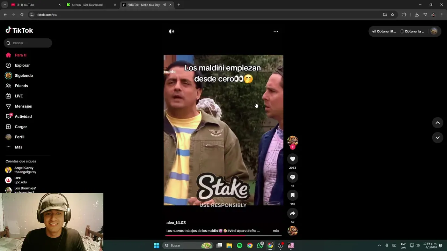447x251 pixels.
Task: Open the comments bubble icon
Action: point(293,177)
